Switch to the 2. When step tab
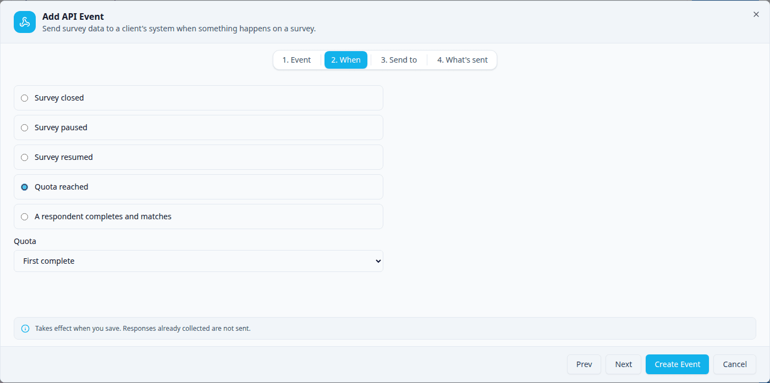The image size is (770, 383). tap(346, 60)
